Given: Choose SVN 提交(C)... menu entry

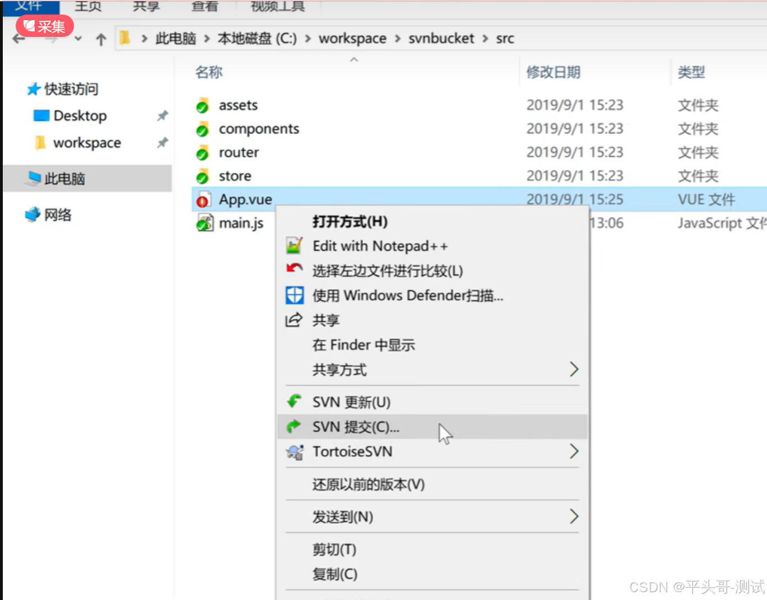Looking at the screenshot, I should (x=432, y=426).
